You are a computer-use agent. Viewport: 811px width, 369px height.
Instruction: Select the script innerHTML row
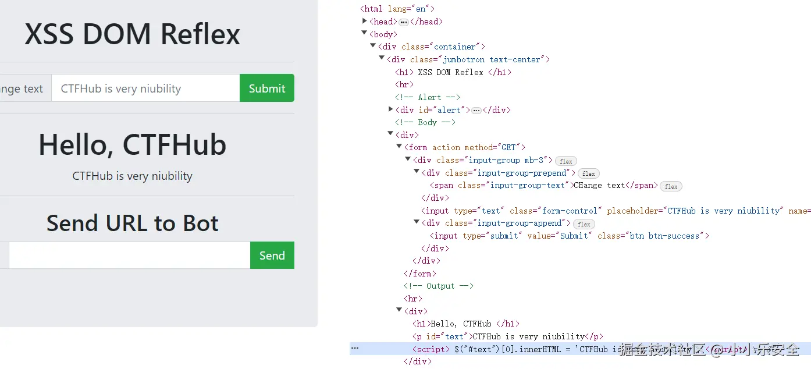(580, 349)
